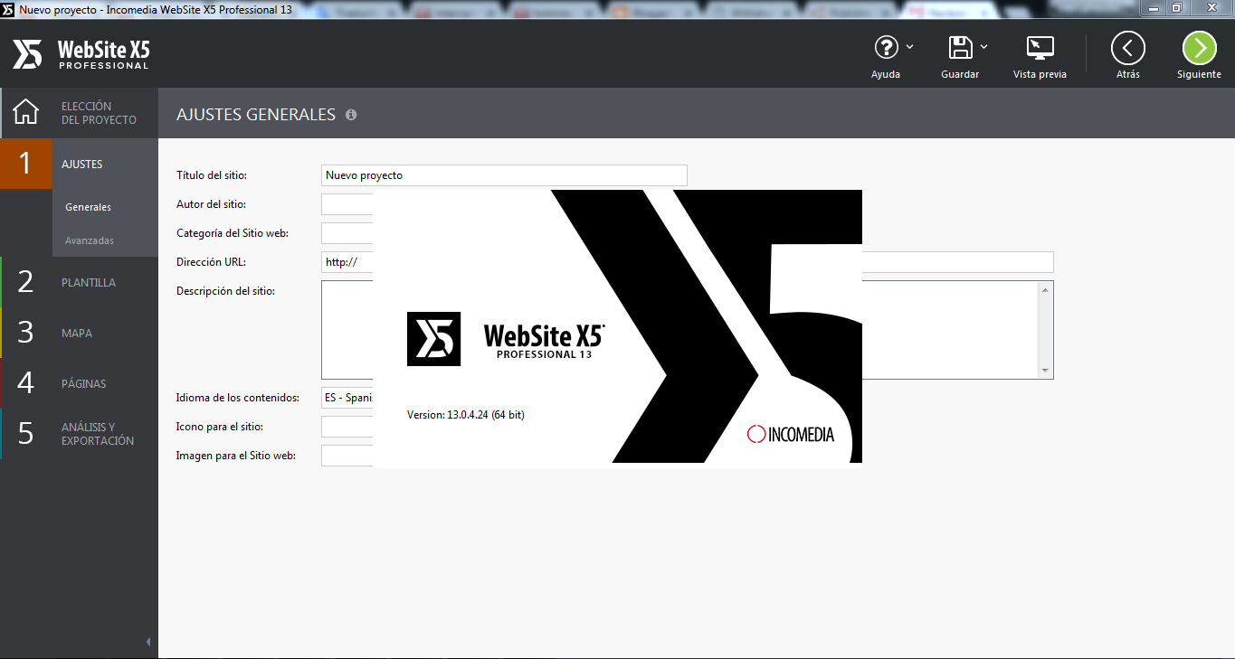Click description scrollbar down arrow

(1046, 371)
